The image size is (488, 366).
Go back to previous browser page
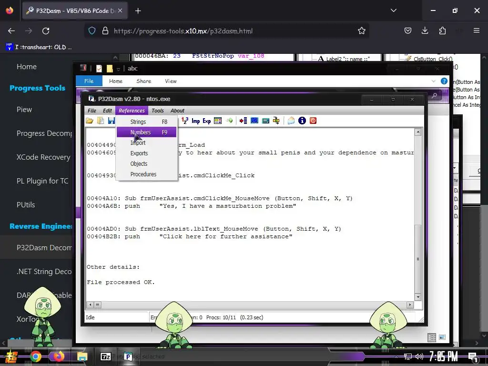click(11, 31)
